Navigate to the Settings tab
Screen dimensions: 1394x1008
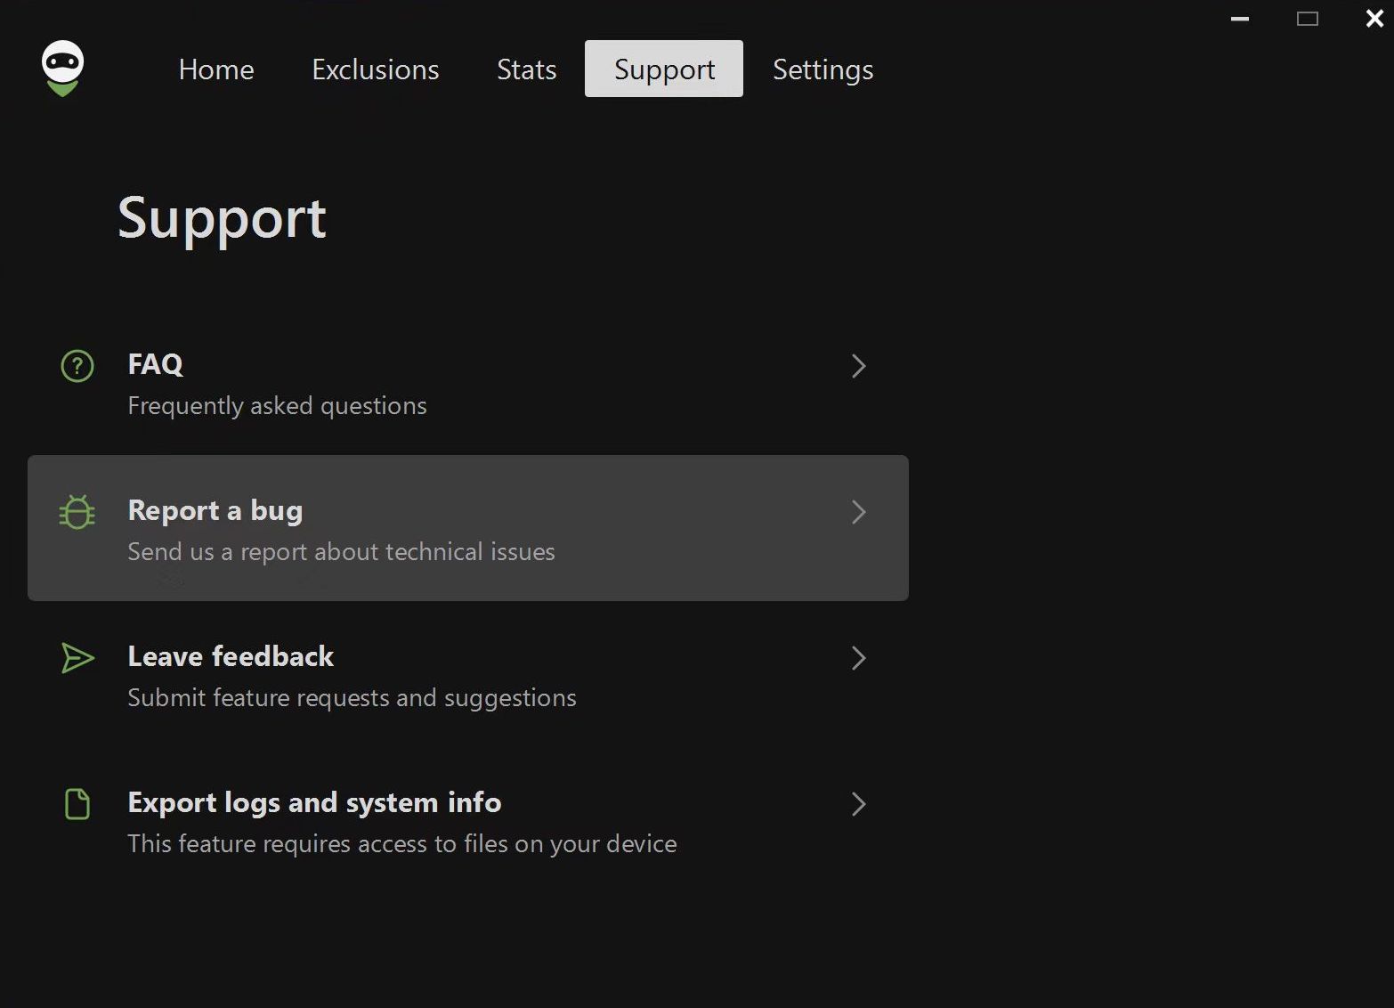(823, 69)
